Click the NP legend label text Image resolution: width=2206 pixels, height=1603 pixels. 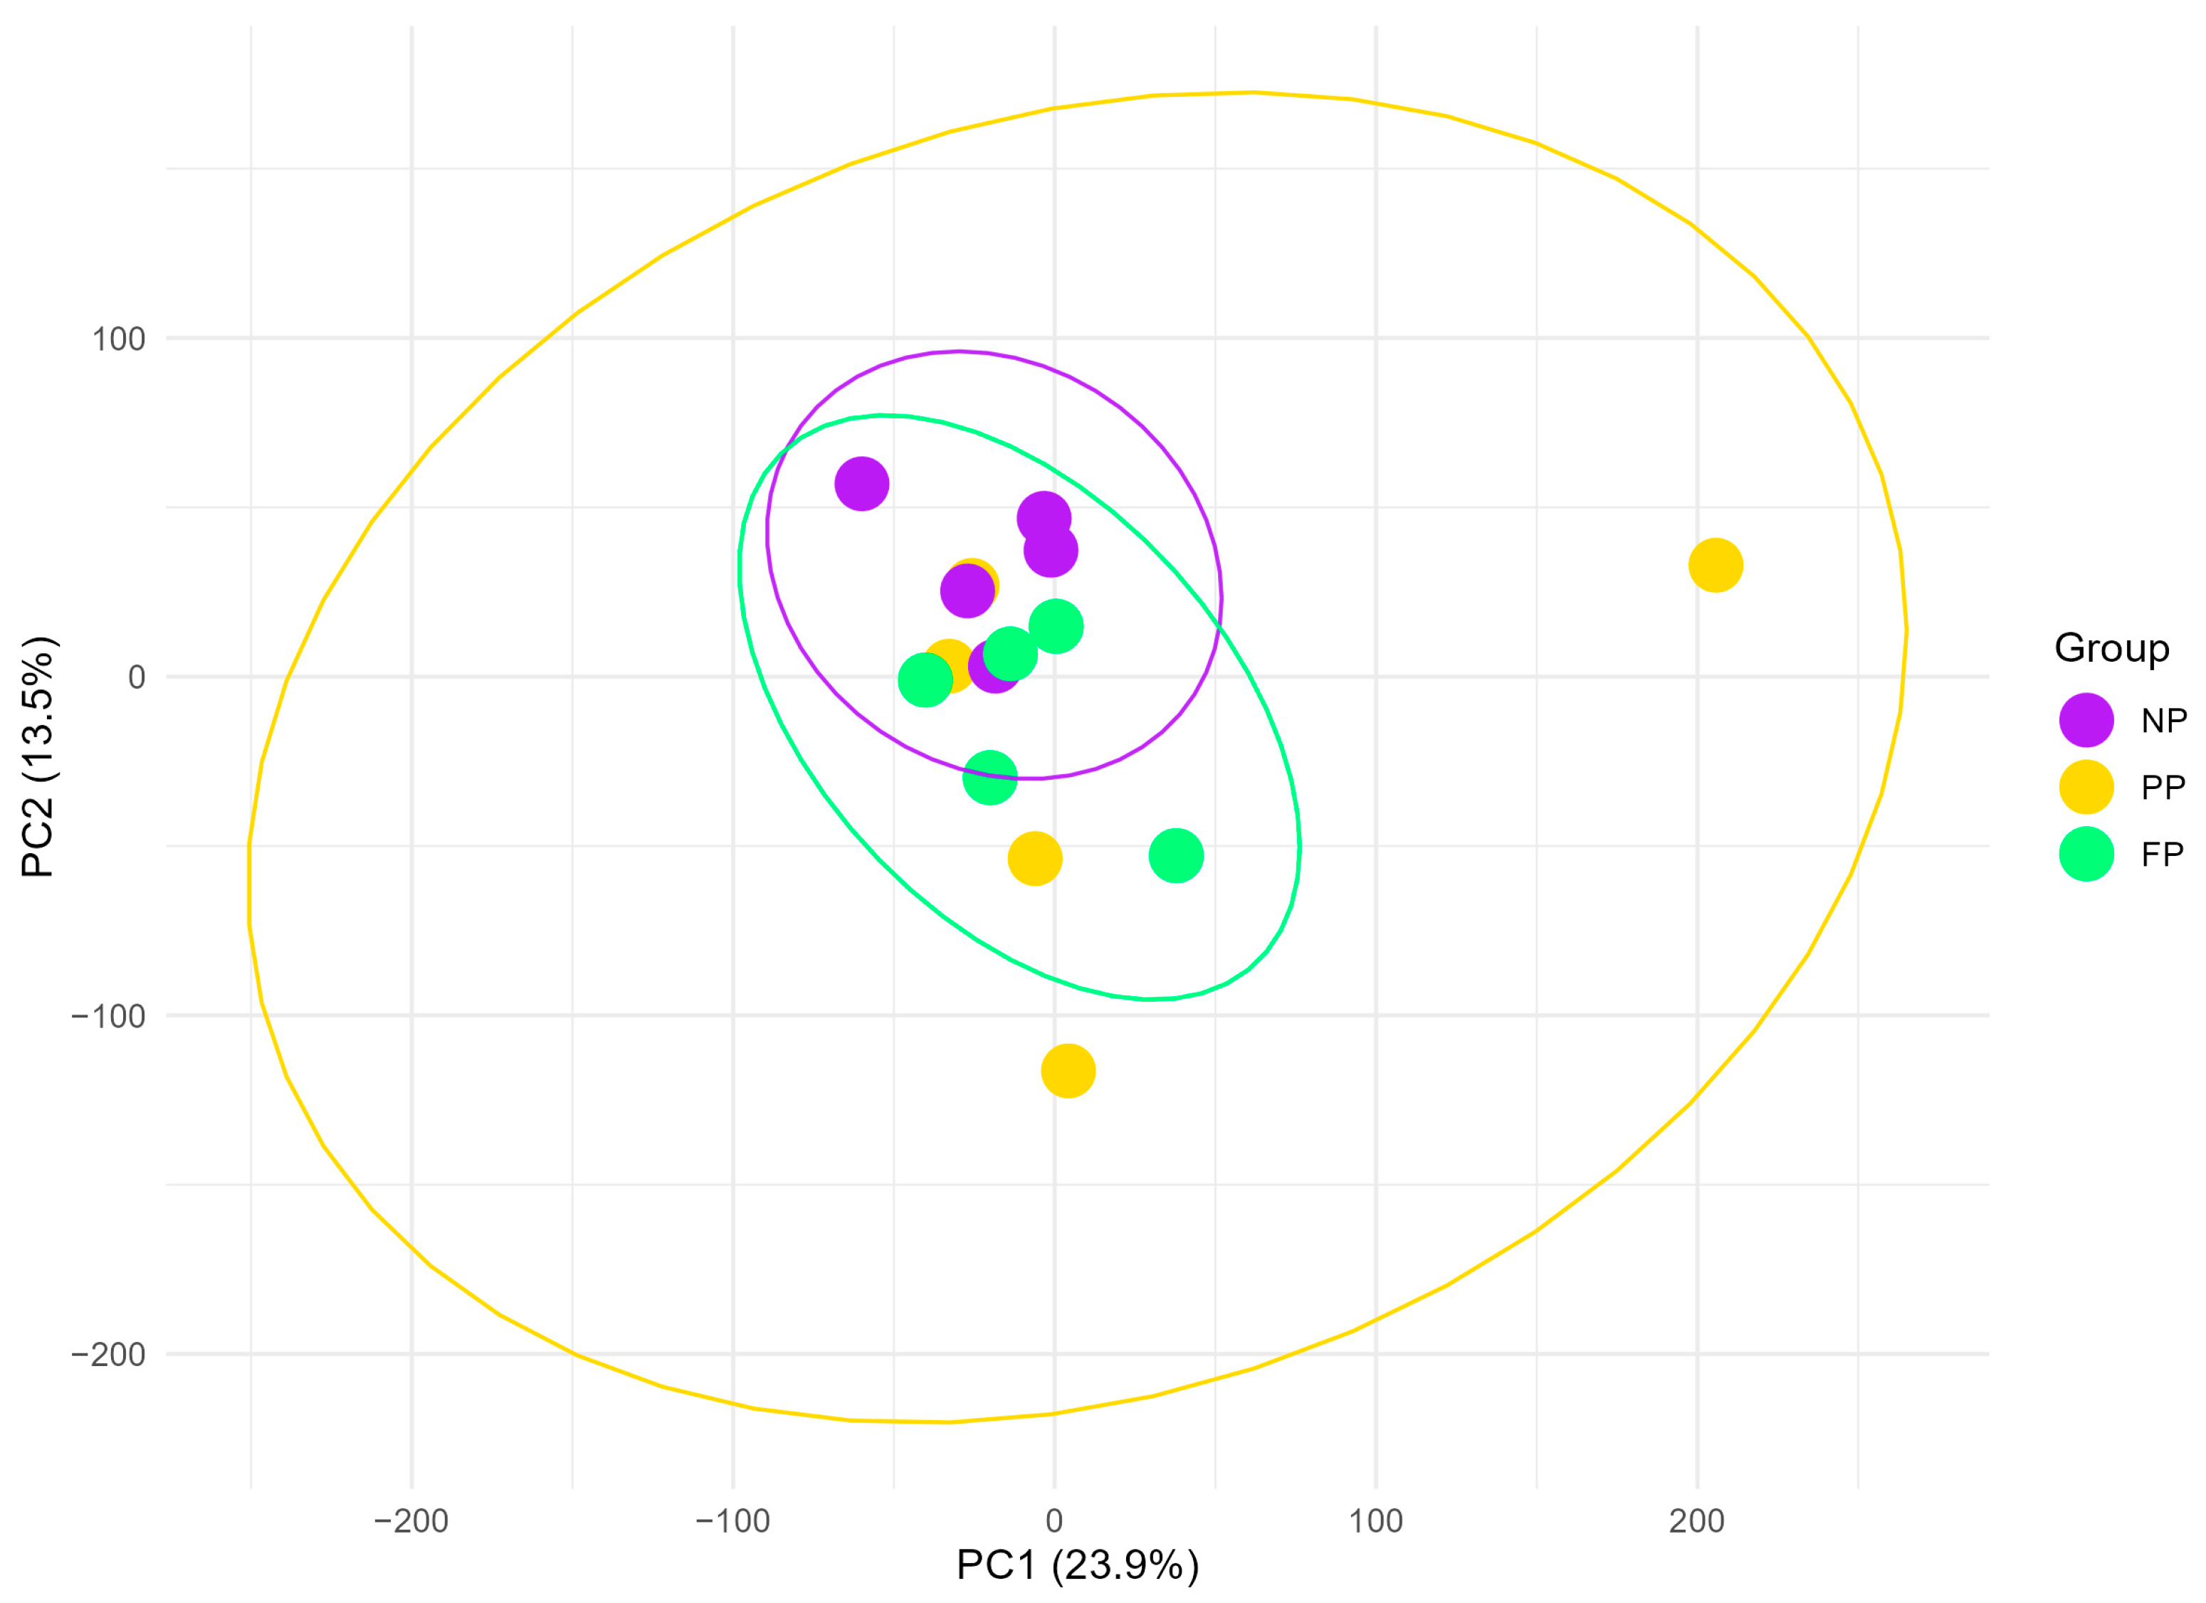tap(2163, 721)
